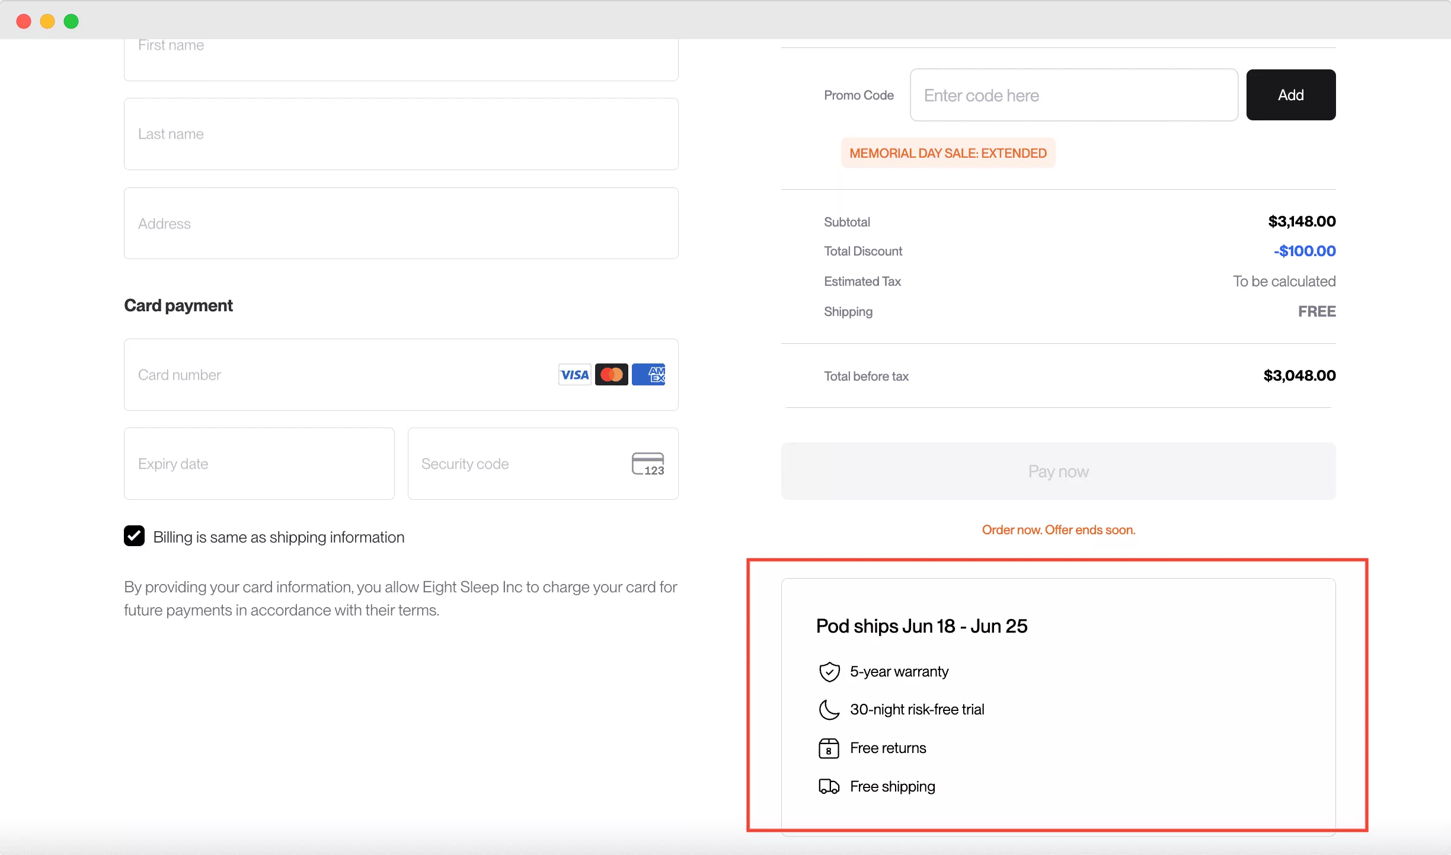Click the Free returns calendar icon

829,748
